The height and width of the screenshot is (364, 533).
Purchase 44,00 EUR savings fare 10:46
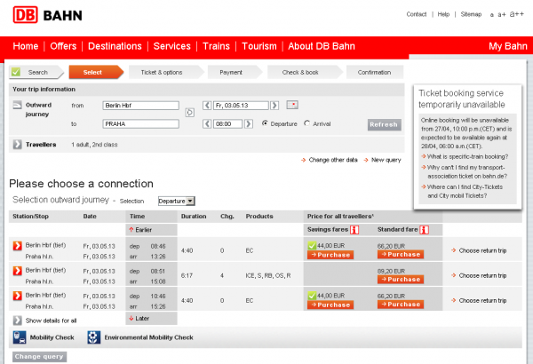[x=330, y=305]
